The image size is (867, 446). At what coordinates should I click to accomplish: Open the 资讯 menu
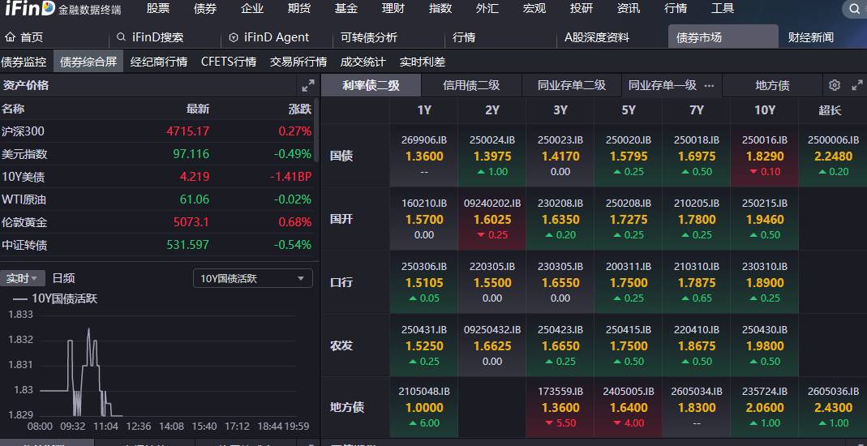pos(628,8)
